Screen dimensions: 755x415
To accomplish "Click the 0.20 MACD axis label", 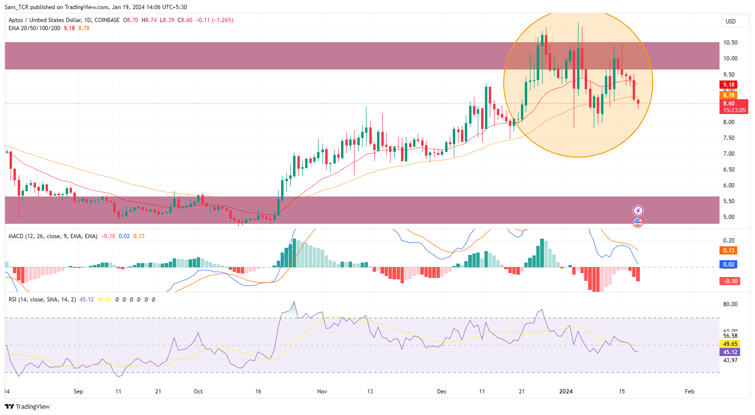I will [x=729, y=241].
